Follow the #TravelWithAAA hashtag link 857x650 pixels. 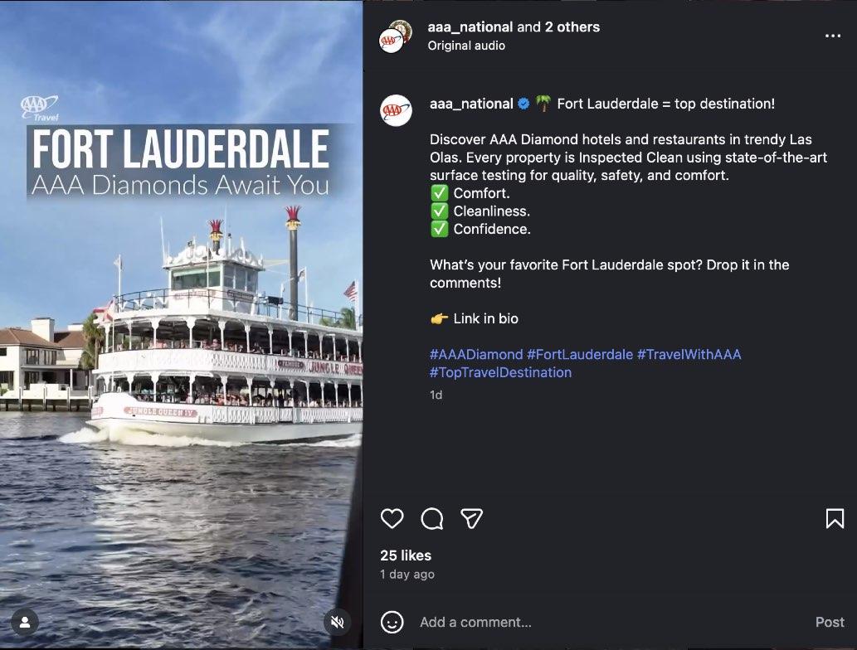click(x=689, y=355)
